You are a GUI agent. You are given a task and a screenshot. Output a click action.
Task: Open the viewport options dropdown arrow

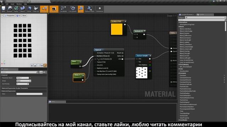click(x=2, y=16)
